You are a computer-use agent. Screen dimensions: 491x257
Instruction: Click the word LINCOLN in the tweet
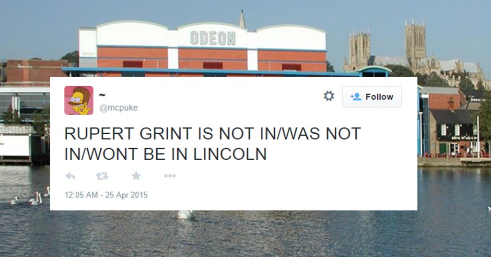[x=230, y=154]
